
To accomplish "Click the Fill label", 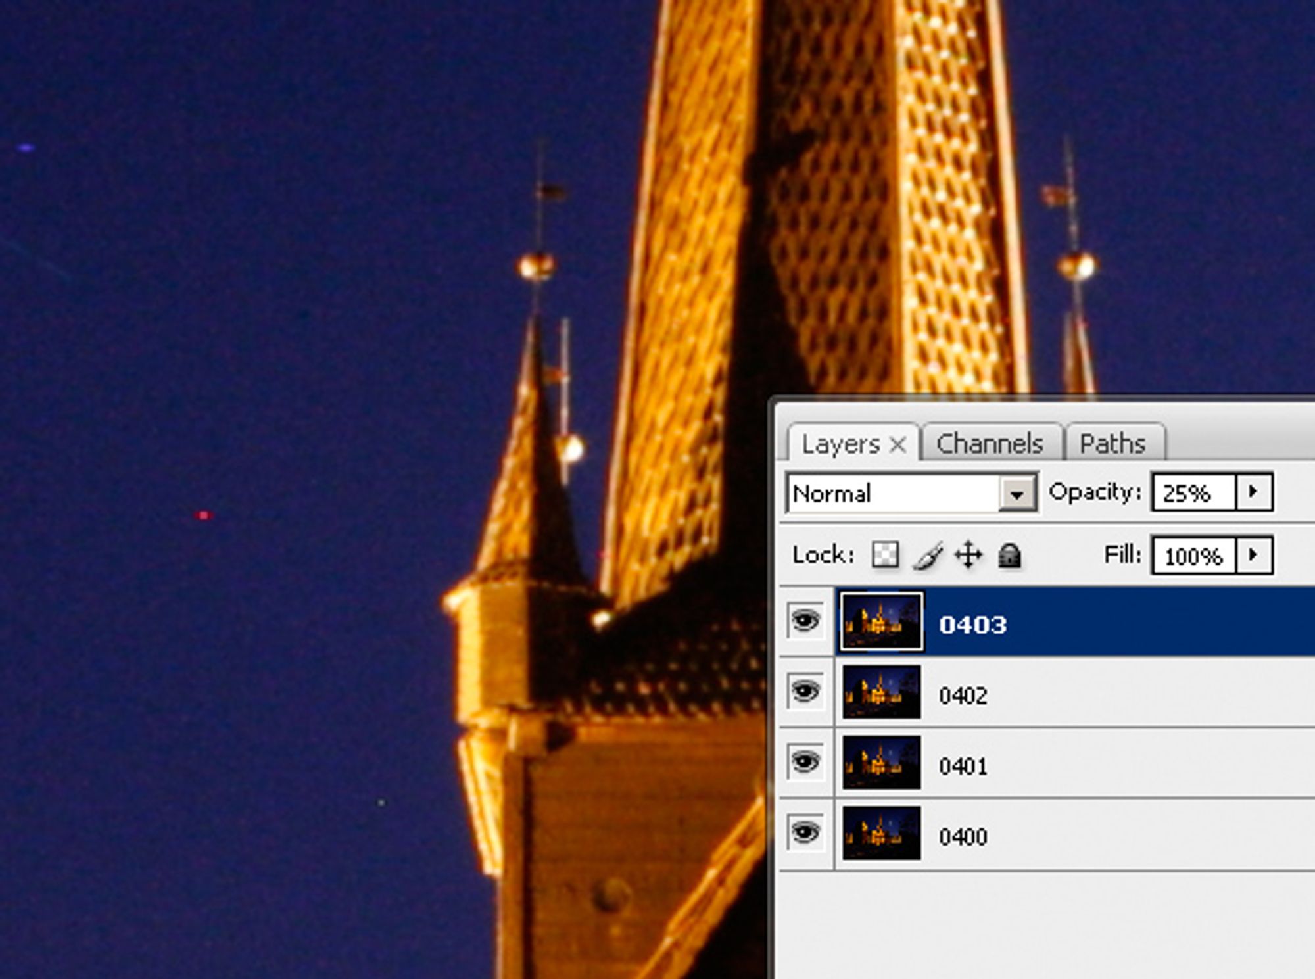I will 1122,555.
